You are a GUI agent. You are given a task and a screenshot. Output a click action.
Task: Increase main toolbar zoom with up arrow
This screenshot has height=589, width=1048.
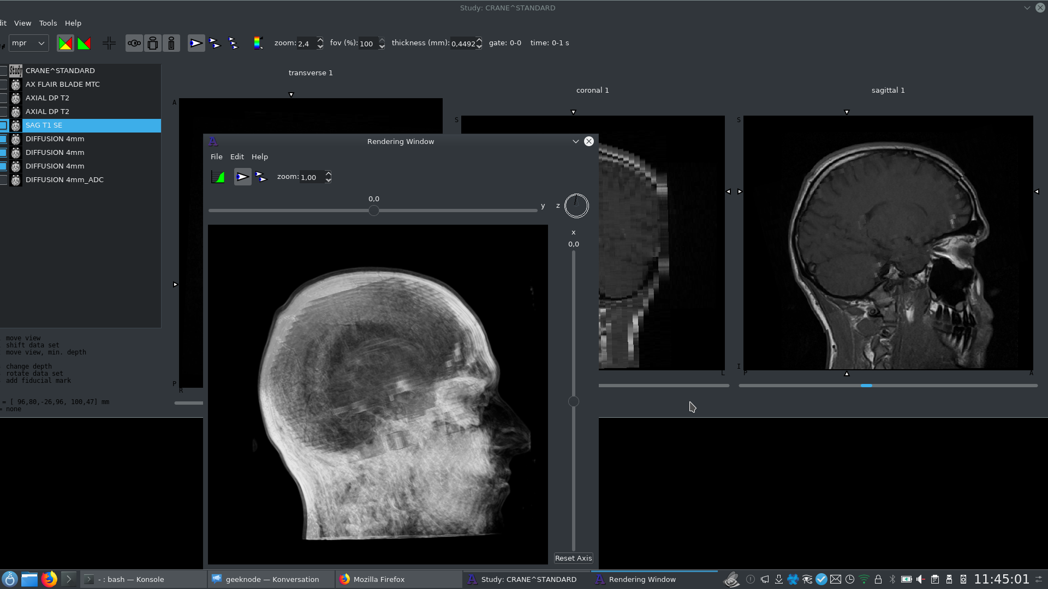tap(320, 40)
